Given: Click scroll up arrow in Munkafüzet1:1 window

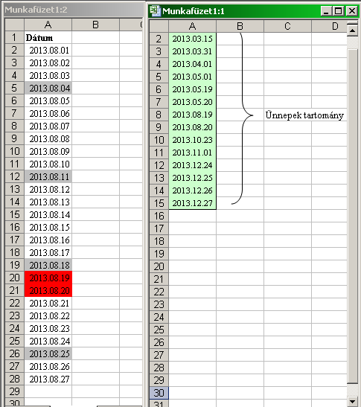Looking at the screenshot, I should pyautogui.click(x=352, y=31).
